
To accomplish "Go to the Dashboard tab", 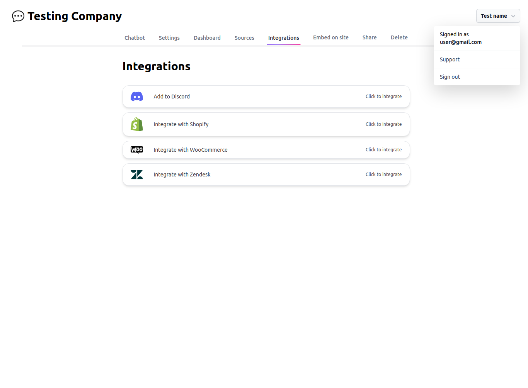I will click(x=207, y=38).
